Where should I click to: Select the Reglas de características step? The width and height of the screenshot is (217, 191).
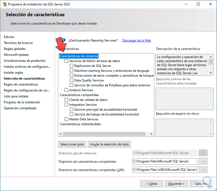21,84
